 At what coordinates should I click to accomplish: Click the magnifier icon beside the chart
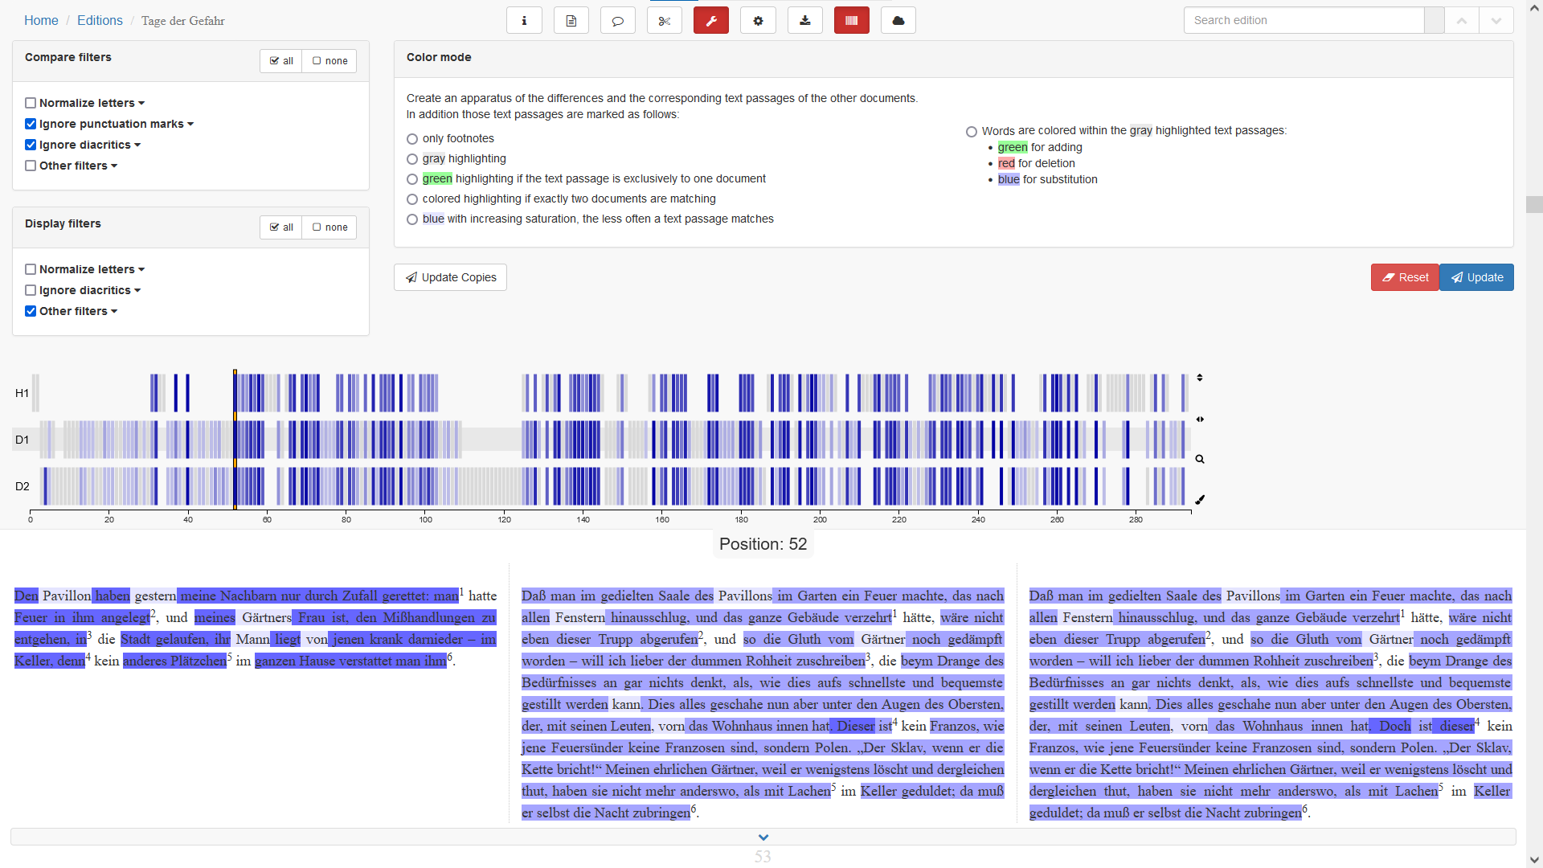1200,460
